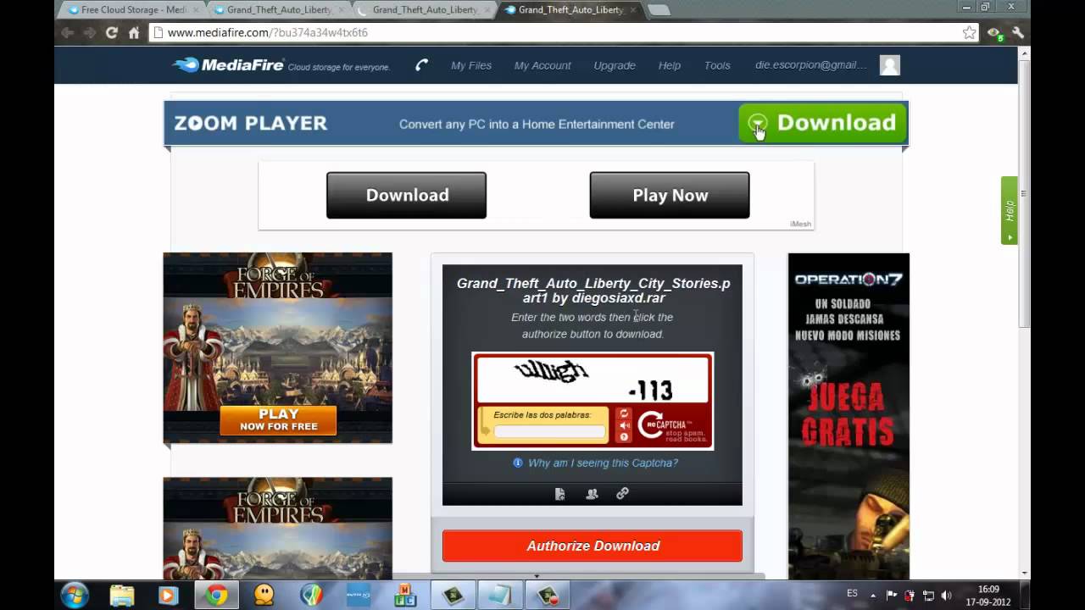Click the swoosh arrow icon in the MediaFire header
Viewport: 1085px width, 610px height.
coord(421,65)
